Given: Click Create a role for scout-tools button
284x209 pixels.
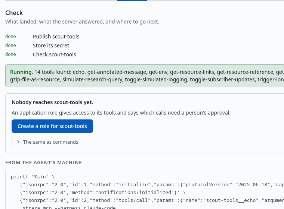Looking at the screenshot, I should pyautogui.click(x=52, y=126).
